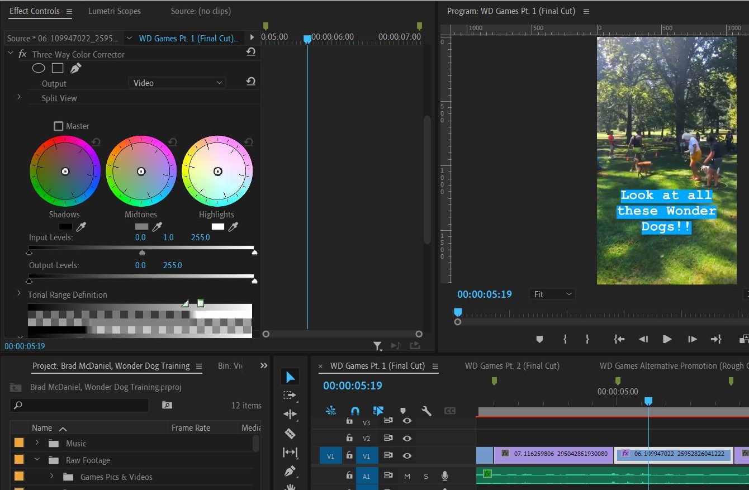Image resolution: width=749 pixels, height=490 pixels.
Task: Activate the Selection arrow tool
Action: (x=290, y=377)
